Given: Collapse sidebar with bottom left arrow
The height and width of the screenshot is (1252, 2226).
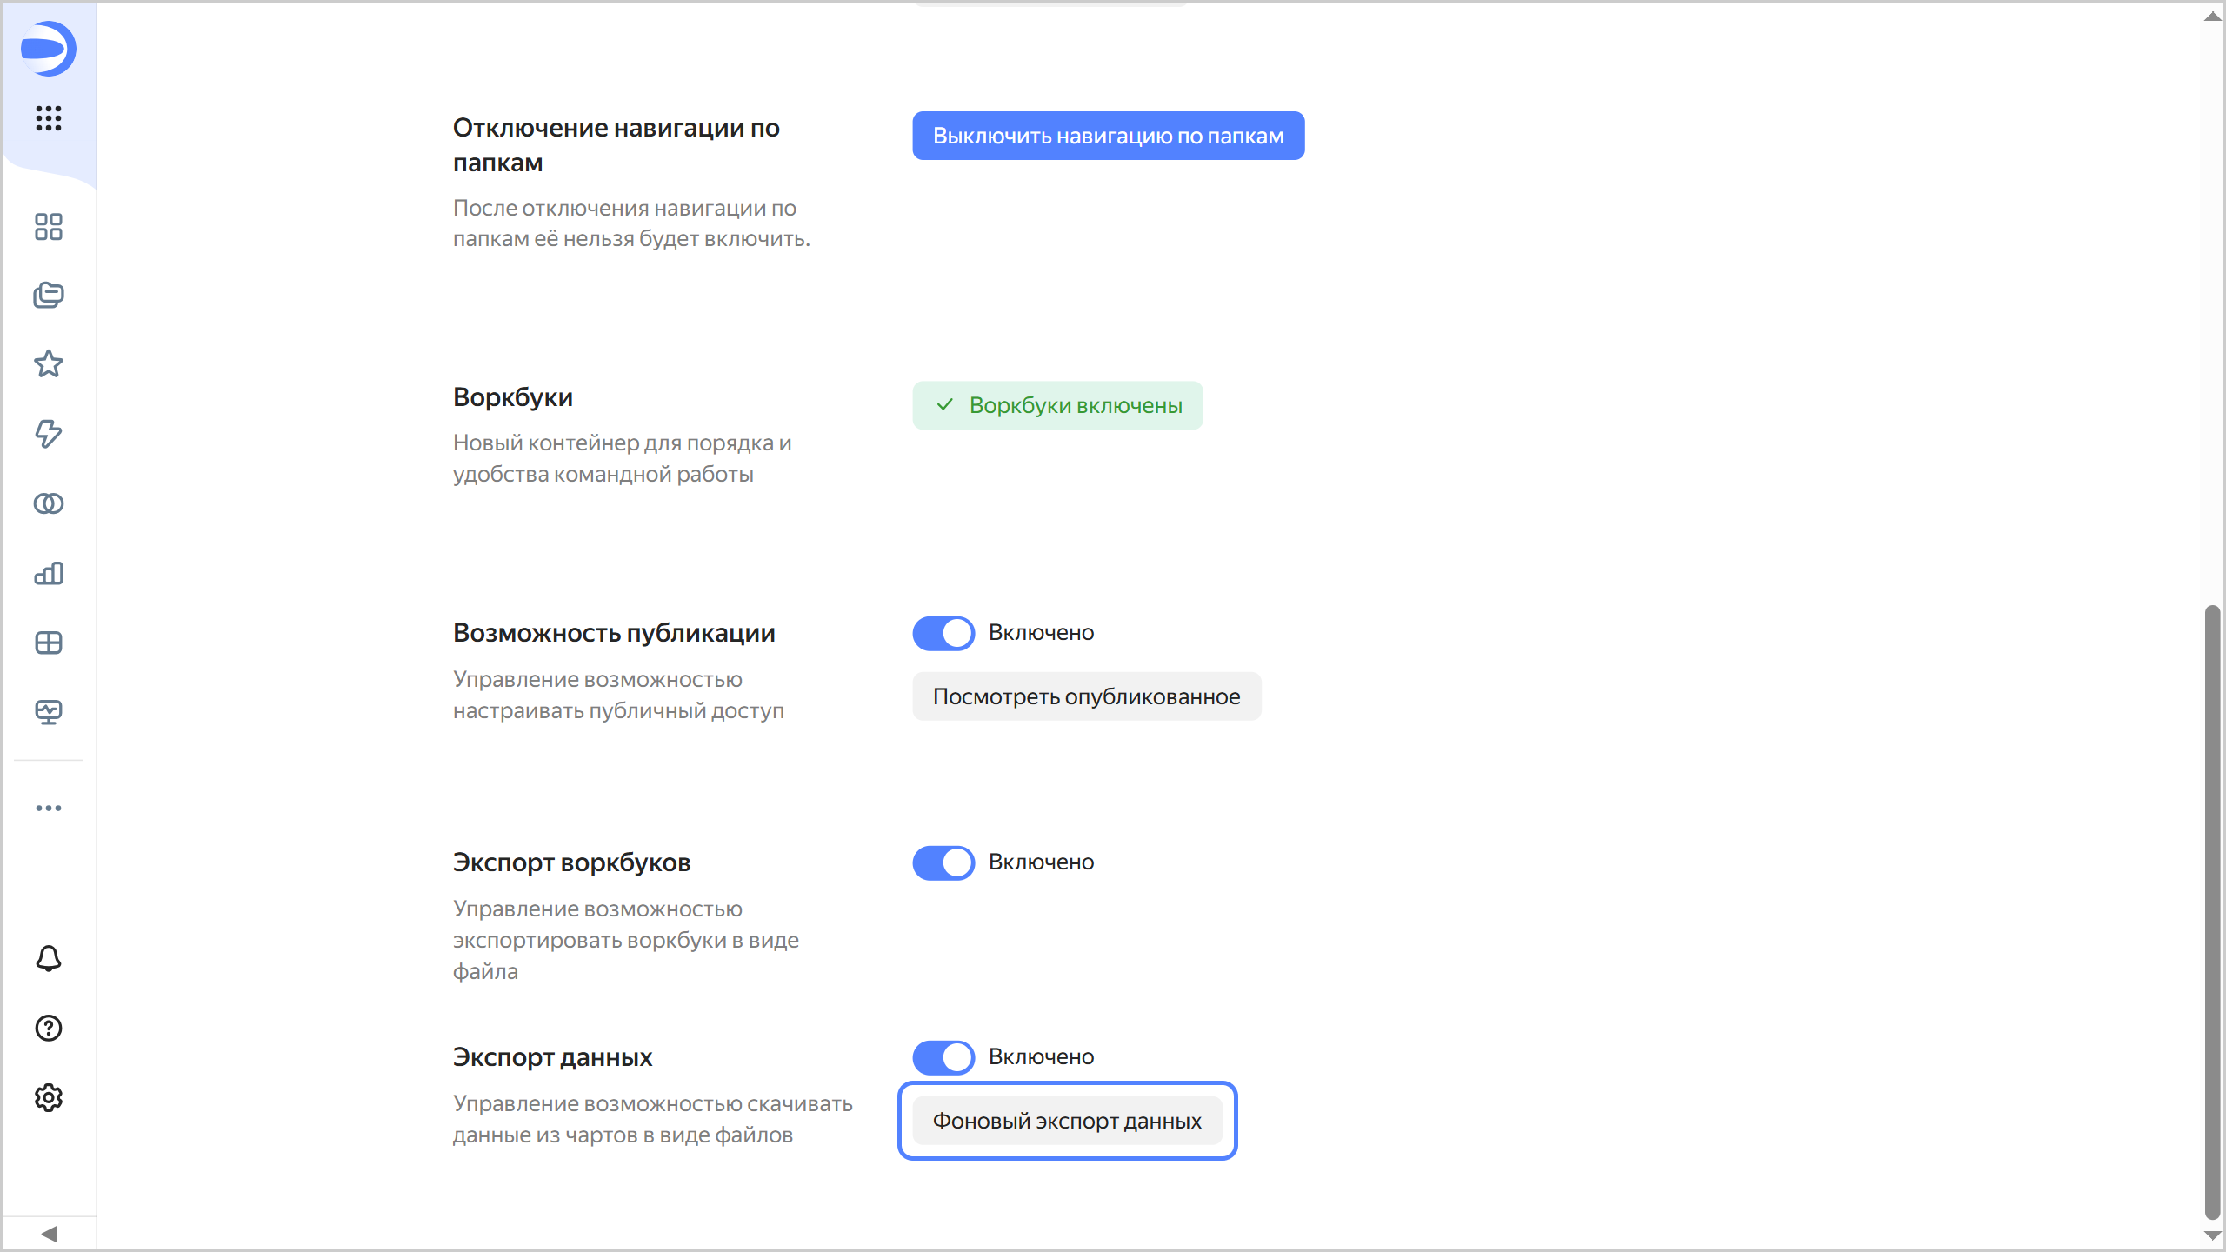Looking at the screenshot, I should (x=49, y=1234).
